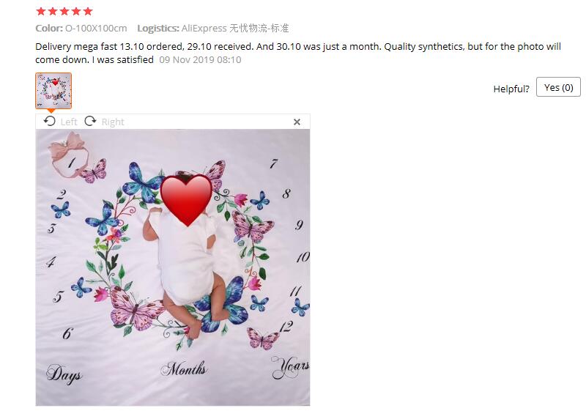Close the enlarged photo viewer with X

(297, 122)
